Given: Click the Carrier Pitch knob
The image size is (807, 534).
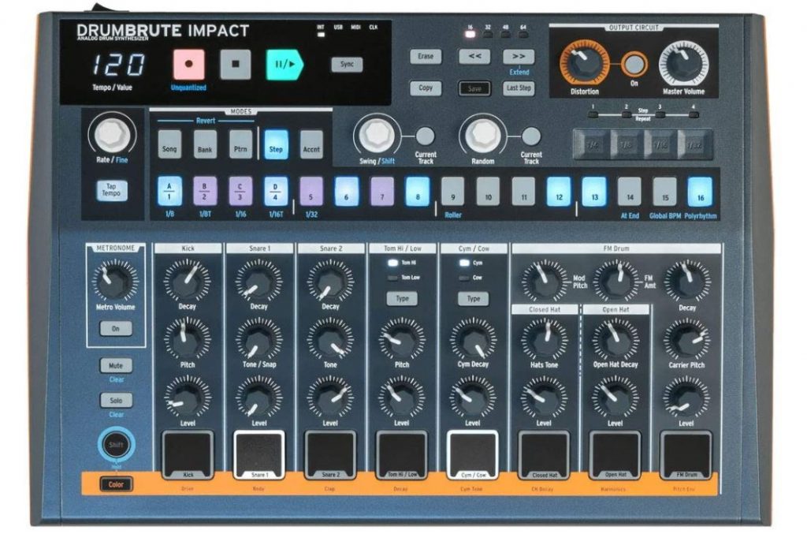Looking at the screenshot, I should (686, 339).
